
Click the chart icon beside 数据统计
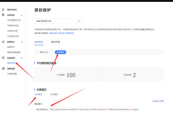(3, 42)
